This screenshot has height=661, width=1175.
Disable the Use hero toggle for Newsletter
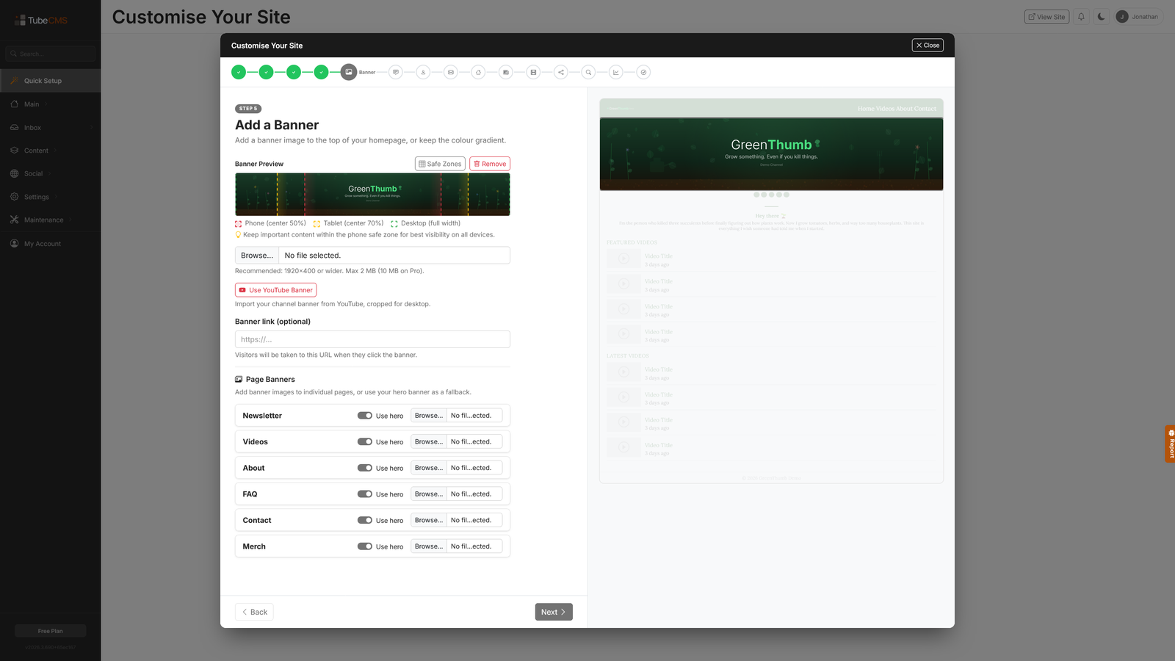click(364, 415)
